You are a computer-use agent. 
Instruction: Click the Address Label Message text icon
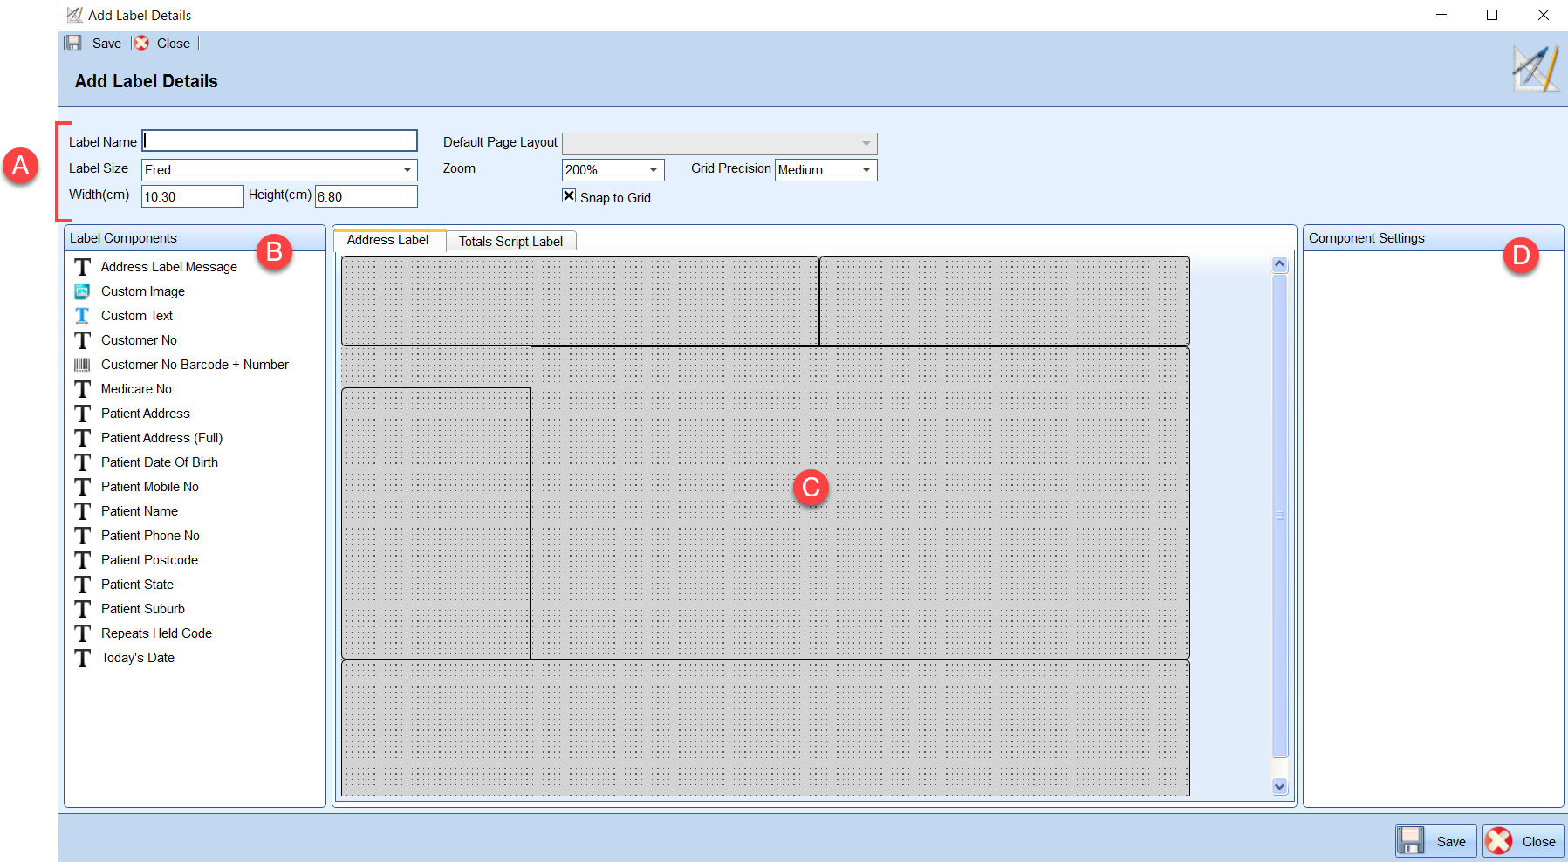click(x=82, y=267)
